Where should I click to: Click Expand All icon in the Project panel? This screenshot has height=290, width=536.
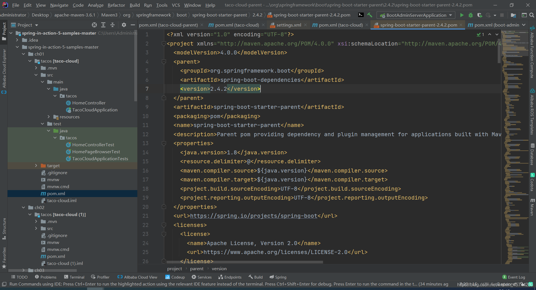(x=103, y=25)
